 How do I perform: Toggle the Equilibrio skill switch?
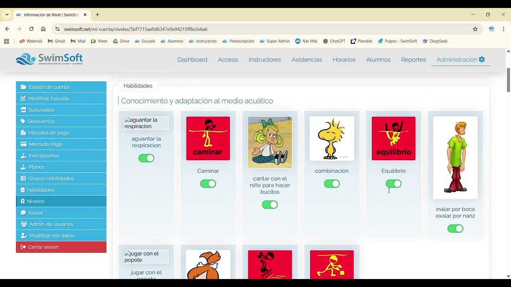pyautogui.click(x=394, y=184)
